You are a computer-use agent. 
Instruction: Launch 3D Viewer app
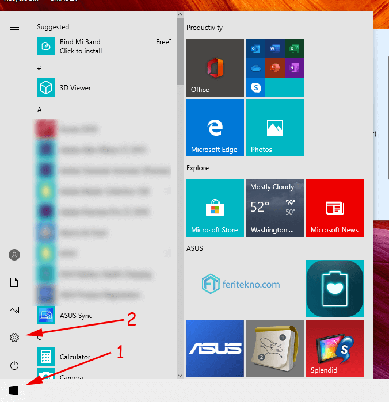(104, 87)
